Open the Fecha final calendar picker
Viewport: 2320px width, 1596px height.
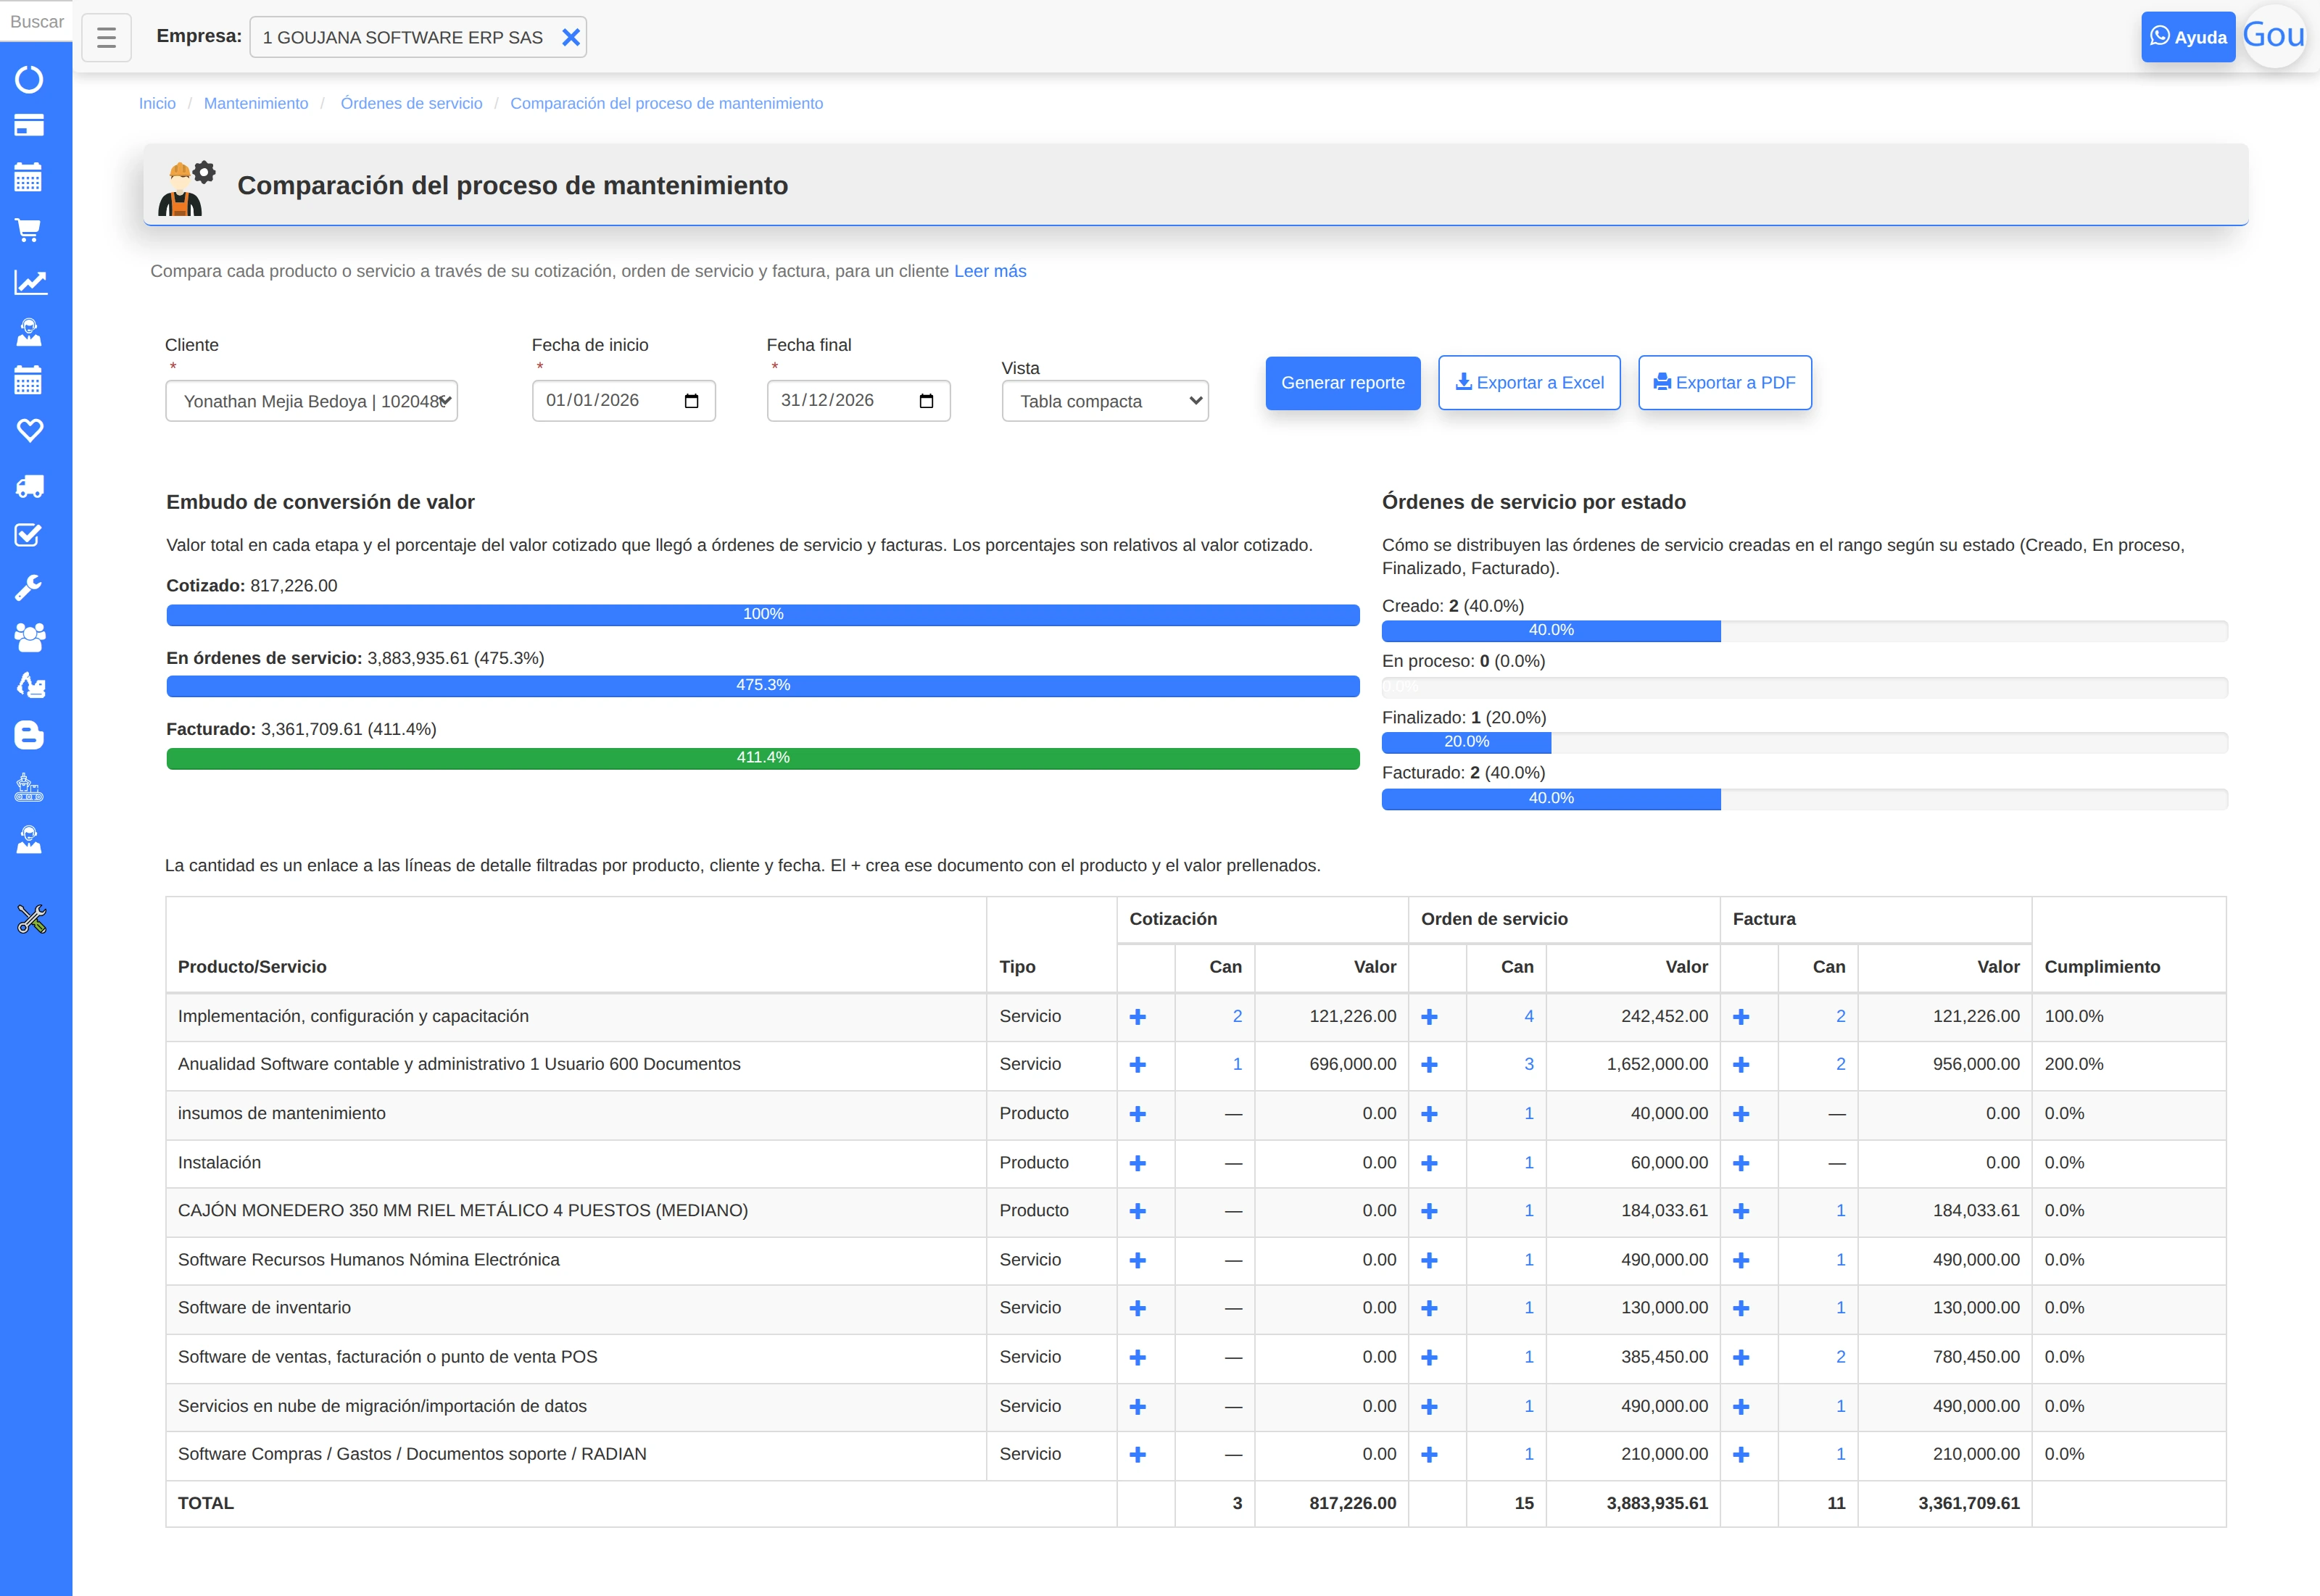point(926,401)
